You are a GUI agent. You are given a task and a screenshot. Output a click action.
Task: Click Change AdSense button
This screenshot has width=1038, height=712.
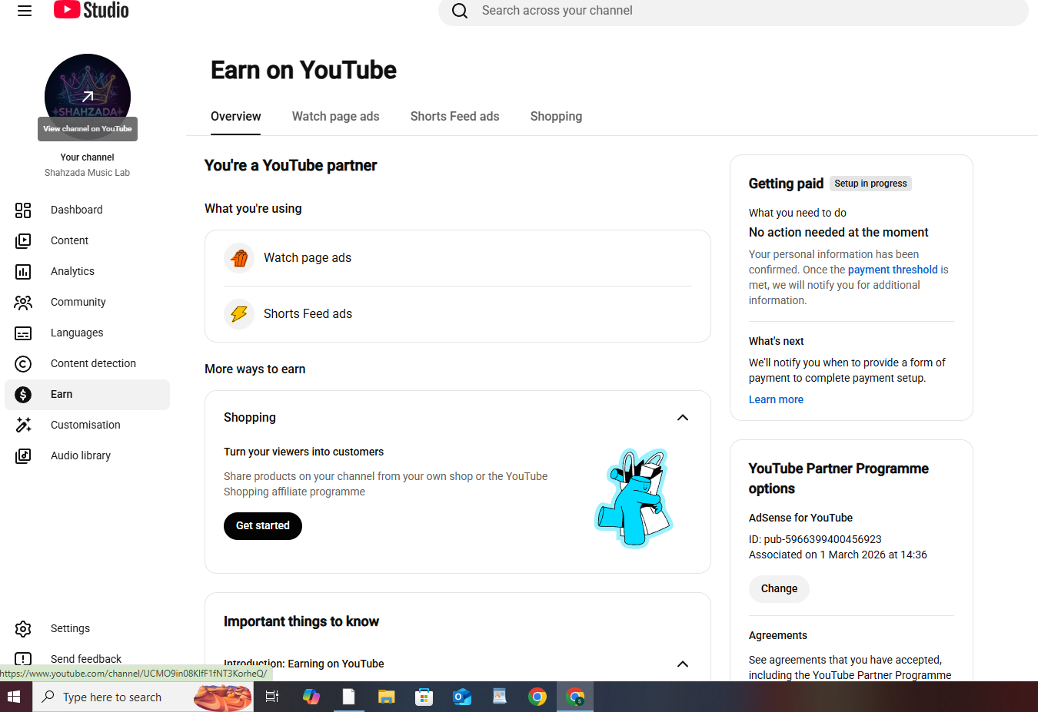tap(779, 589)
